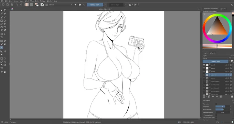
Task: Activate the Pan hand tool
Action: [5, 72]
